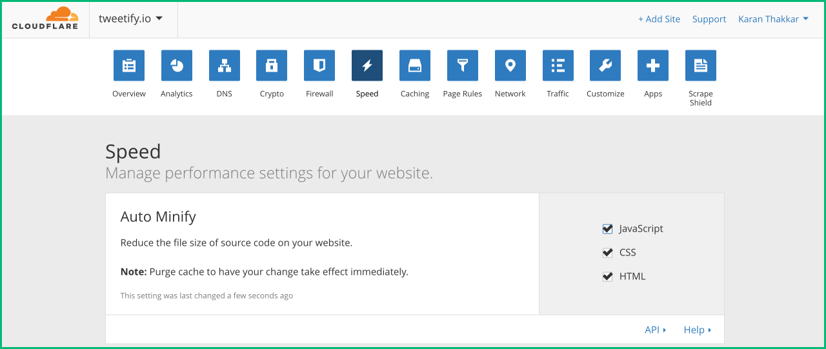The width and height of the screenshot is (826, 349).
Task: Open the DNS network icon
Action: 225,66
